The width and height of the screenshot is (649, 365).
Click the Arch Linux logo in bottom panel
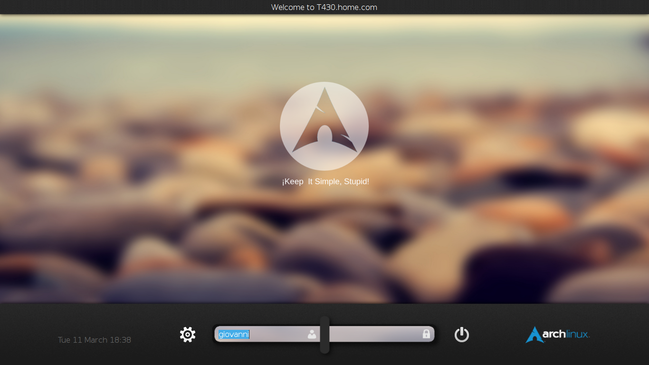tap(558, 335)
